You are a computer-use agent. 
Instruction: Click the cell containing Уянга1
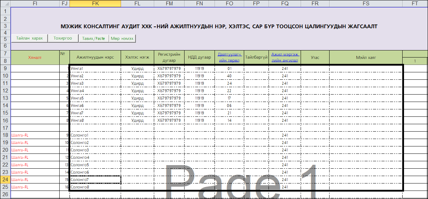[x=95, y=68]
